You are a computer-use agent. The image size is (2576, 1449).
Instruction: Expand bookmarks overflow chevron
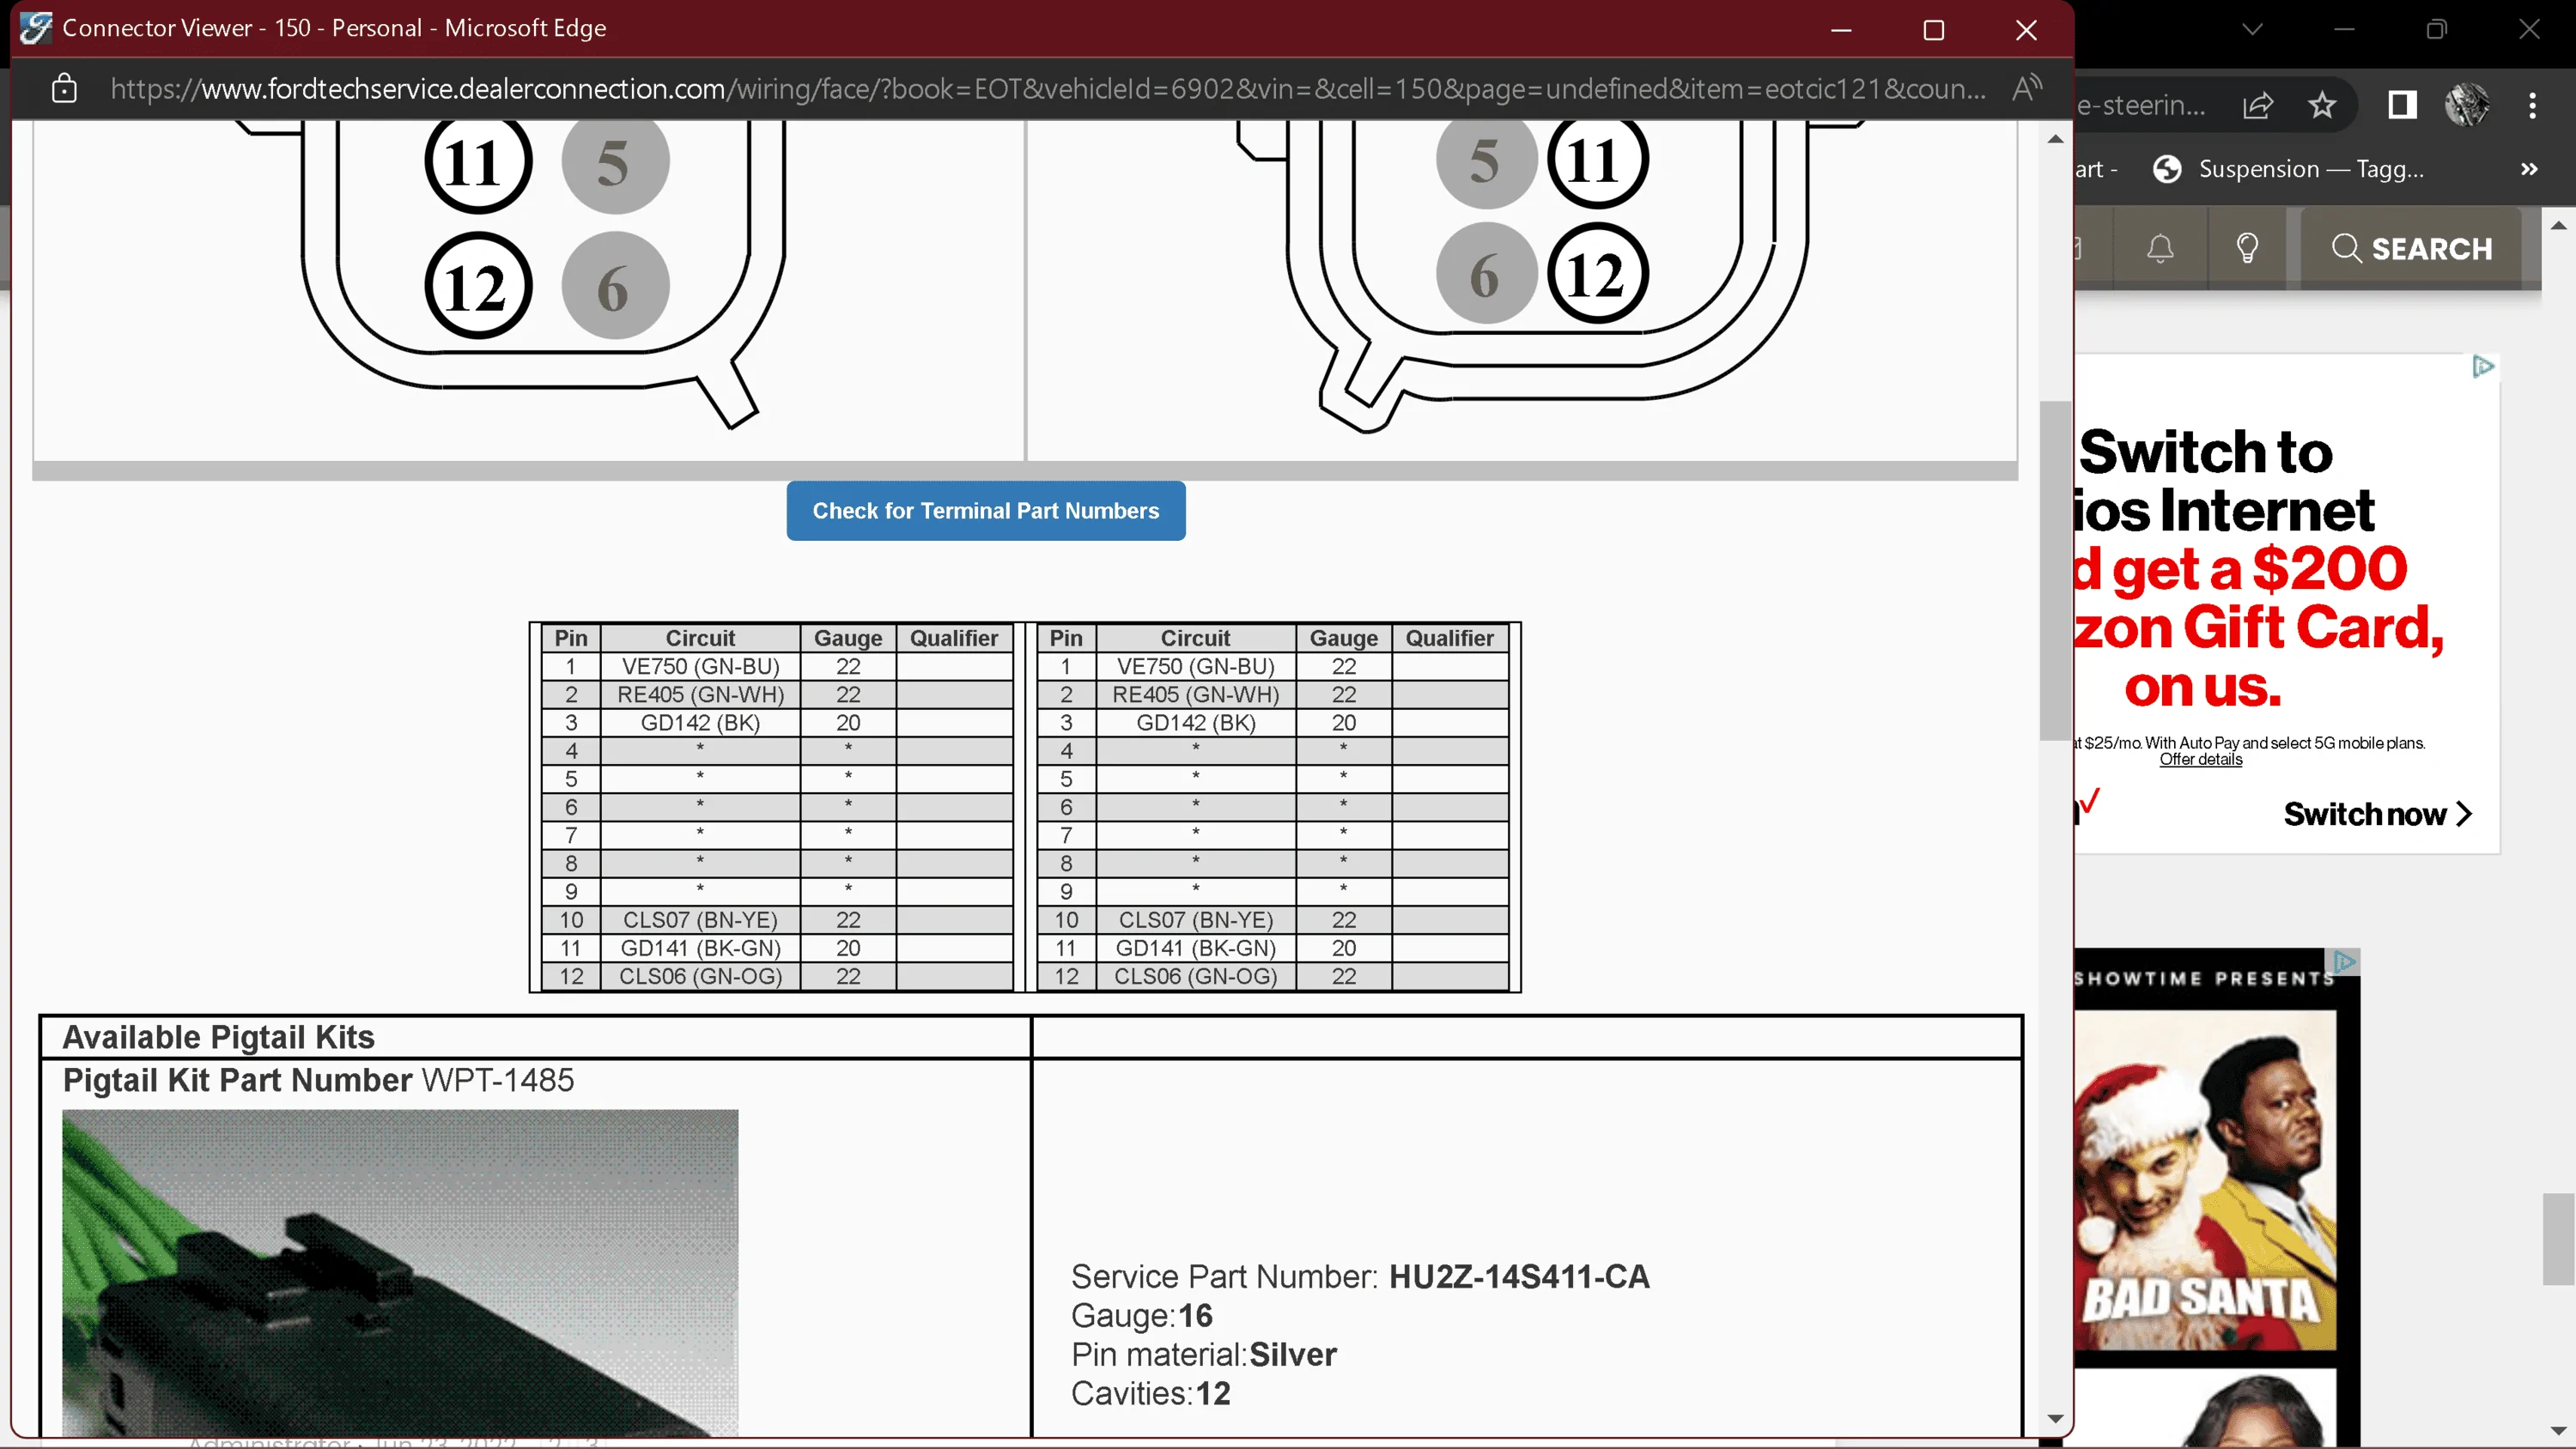(x=2529, y=169)
